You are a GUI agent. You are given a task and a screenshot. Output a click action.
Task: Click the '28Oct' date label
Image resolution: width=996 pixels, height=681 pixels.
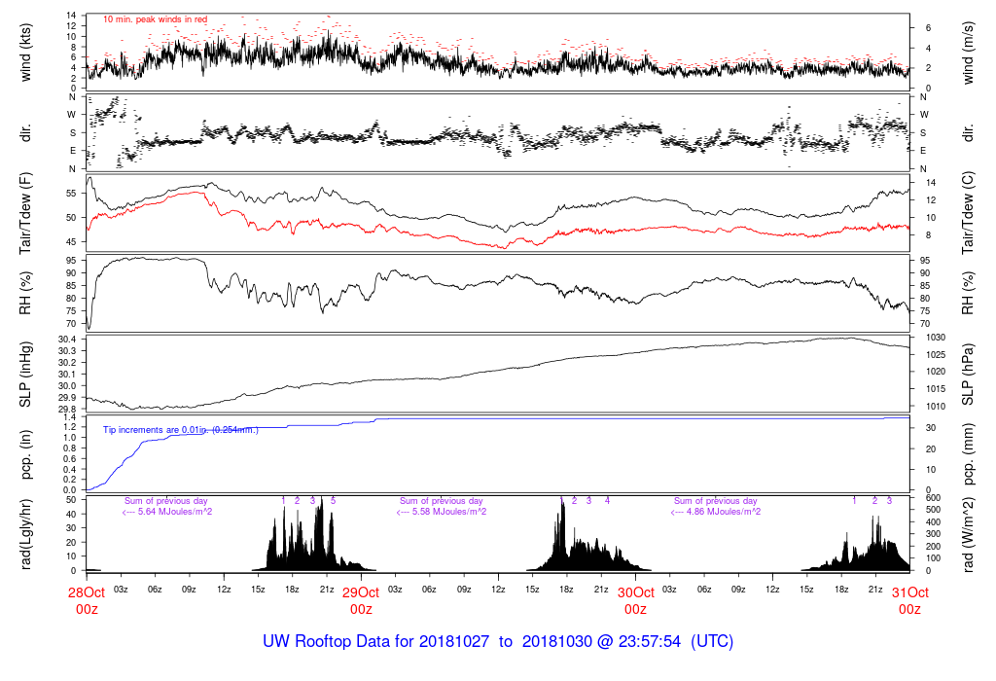87,592
